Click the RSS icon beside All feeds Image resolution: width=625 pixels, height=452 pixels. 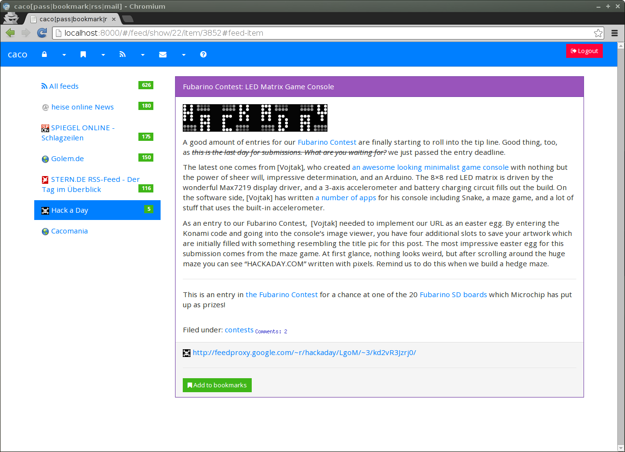pyautogui.click(x=44, y=86)
